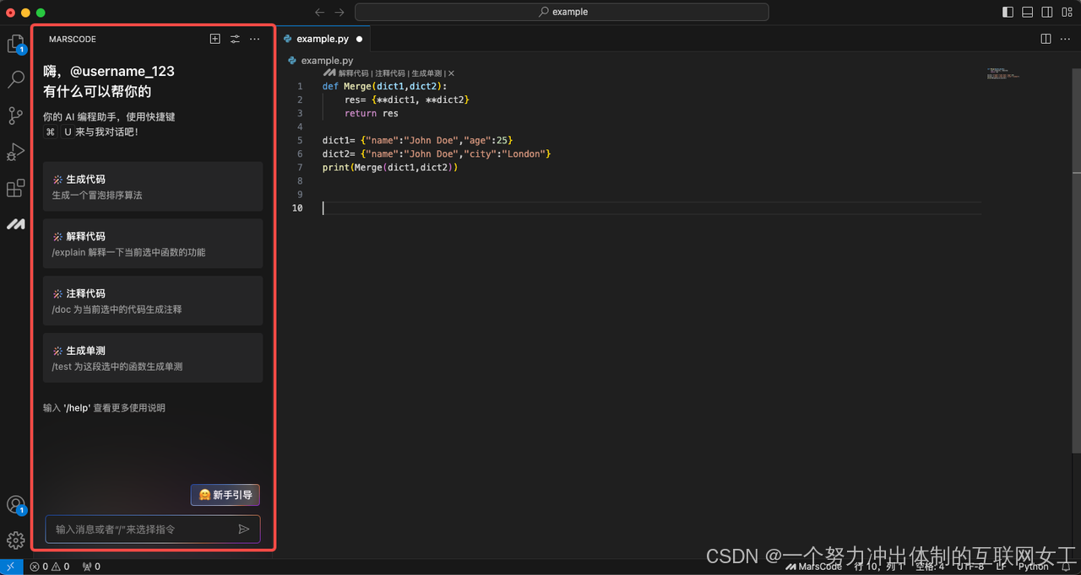1081x575 pixels.
Task: Open the ports indicator in status bar
Action: point(91,567)
